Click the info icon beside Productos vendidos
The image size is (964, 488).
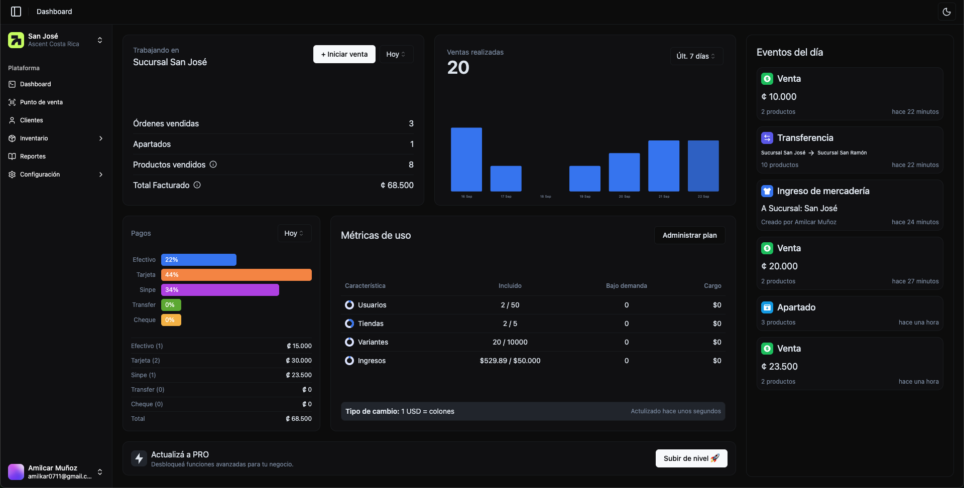click(x=213, y=165)
